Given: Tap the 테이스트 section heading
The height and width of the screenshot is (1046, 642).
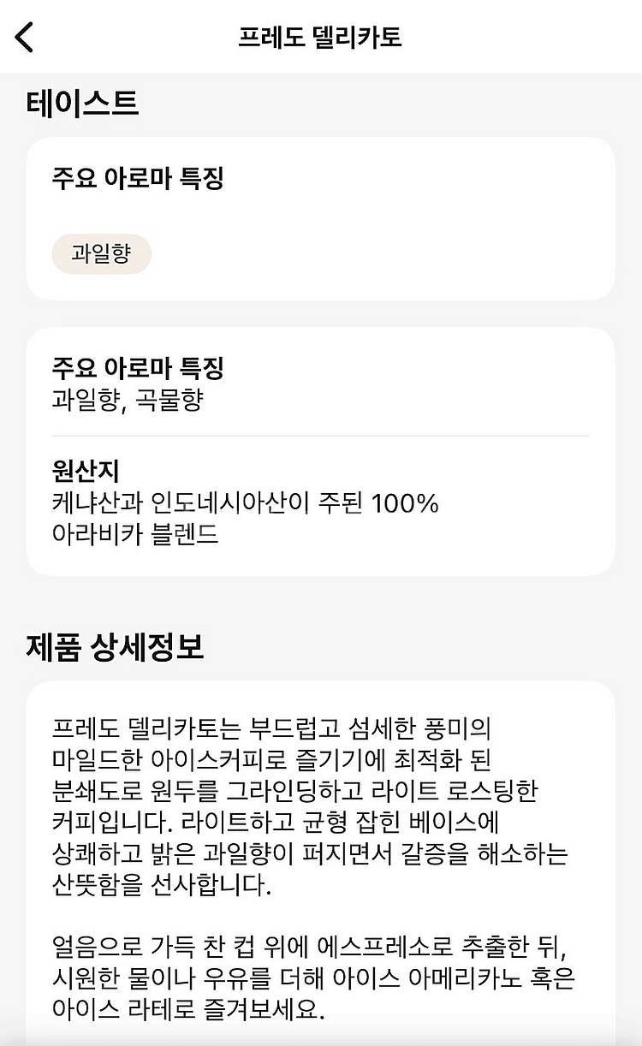Looking at the screenshot, I should 82,104.
